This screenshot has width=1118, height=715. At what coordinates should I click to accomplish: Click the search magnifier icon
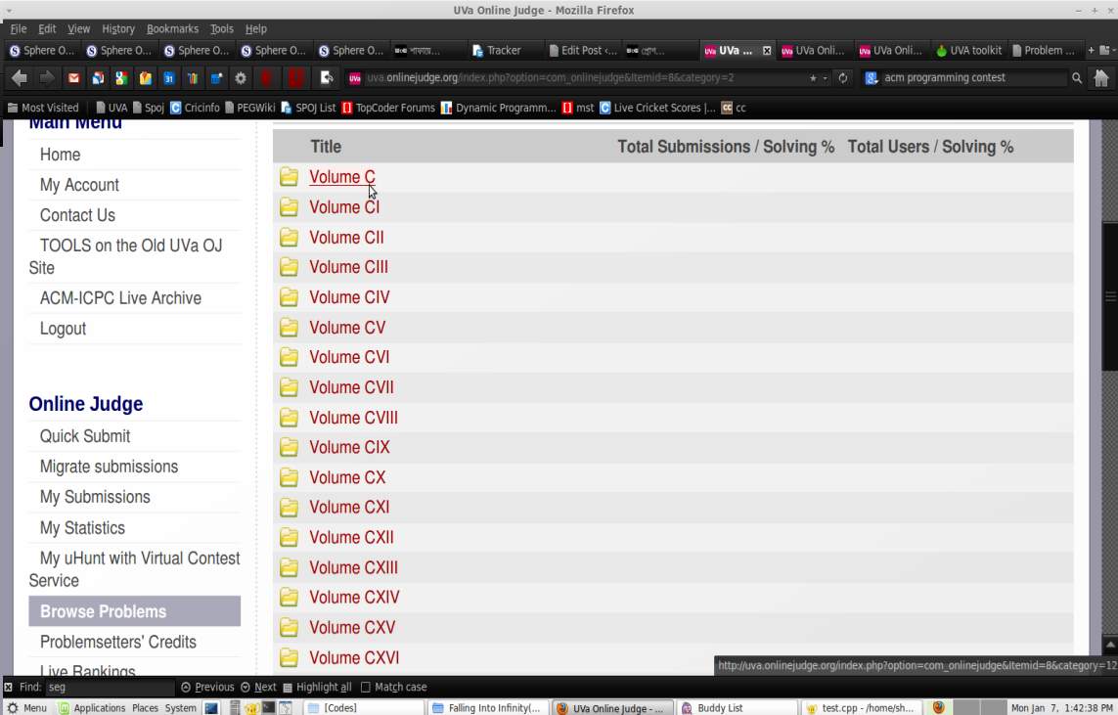(x=1077, y=78)
